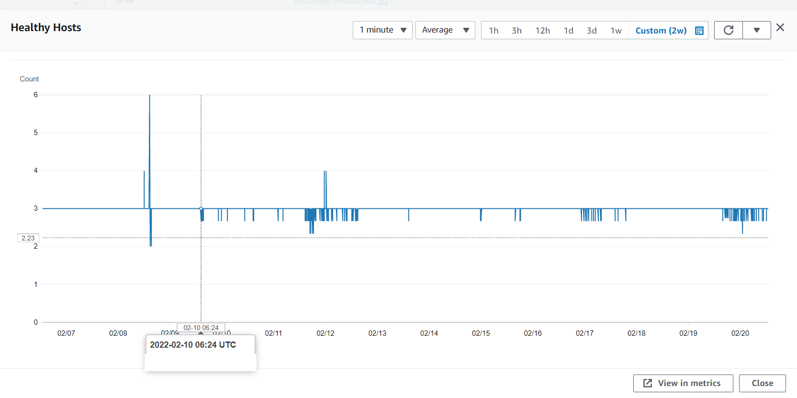Click the 02/08 date label on the X axis

coord(118,333)
